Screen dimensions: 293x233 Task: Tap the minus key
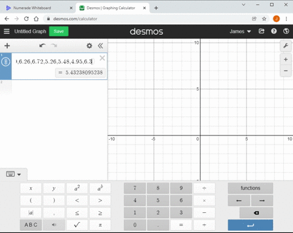click(204, 213)
